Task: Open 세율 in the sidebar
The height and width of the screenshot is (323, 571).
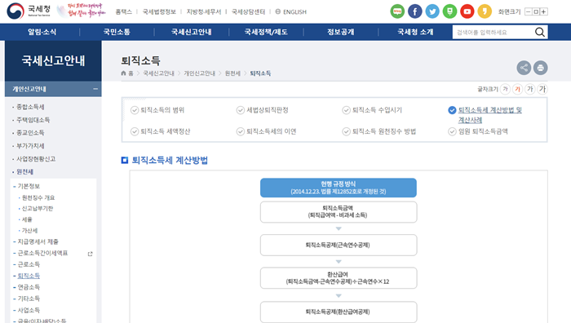Action: pyautogui.click(x=27, y=219)
